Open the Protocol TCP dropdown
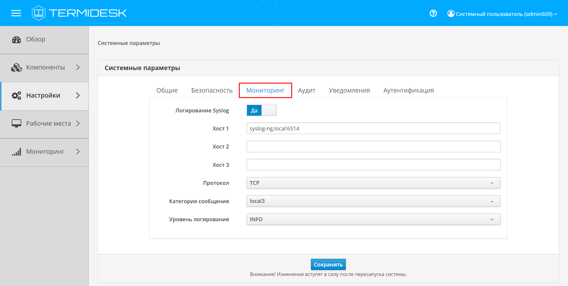568x286 pixels. point(373,183)
